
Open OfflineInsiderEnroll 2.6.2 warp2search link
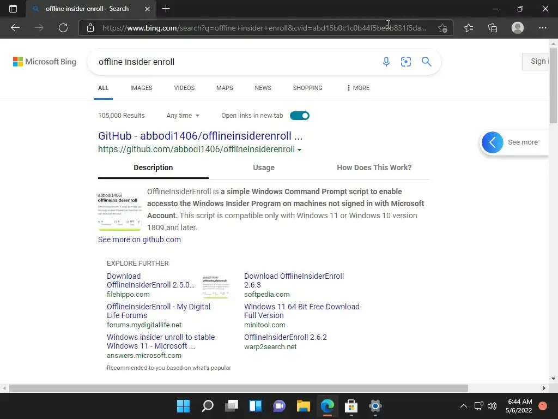pos(286,337)
